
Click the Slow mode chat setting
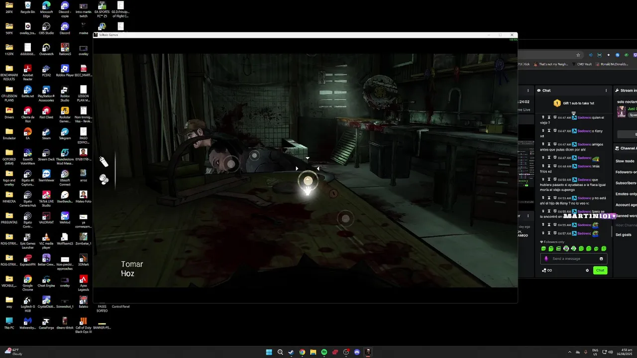pos(625,161)
